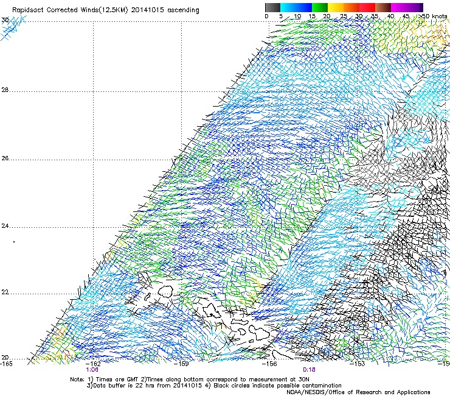Click the longitude label -165 at bottom left
Screen dimensions: 450x396
click(x=6, y=364)
